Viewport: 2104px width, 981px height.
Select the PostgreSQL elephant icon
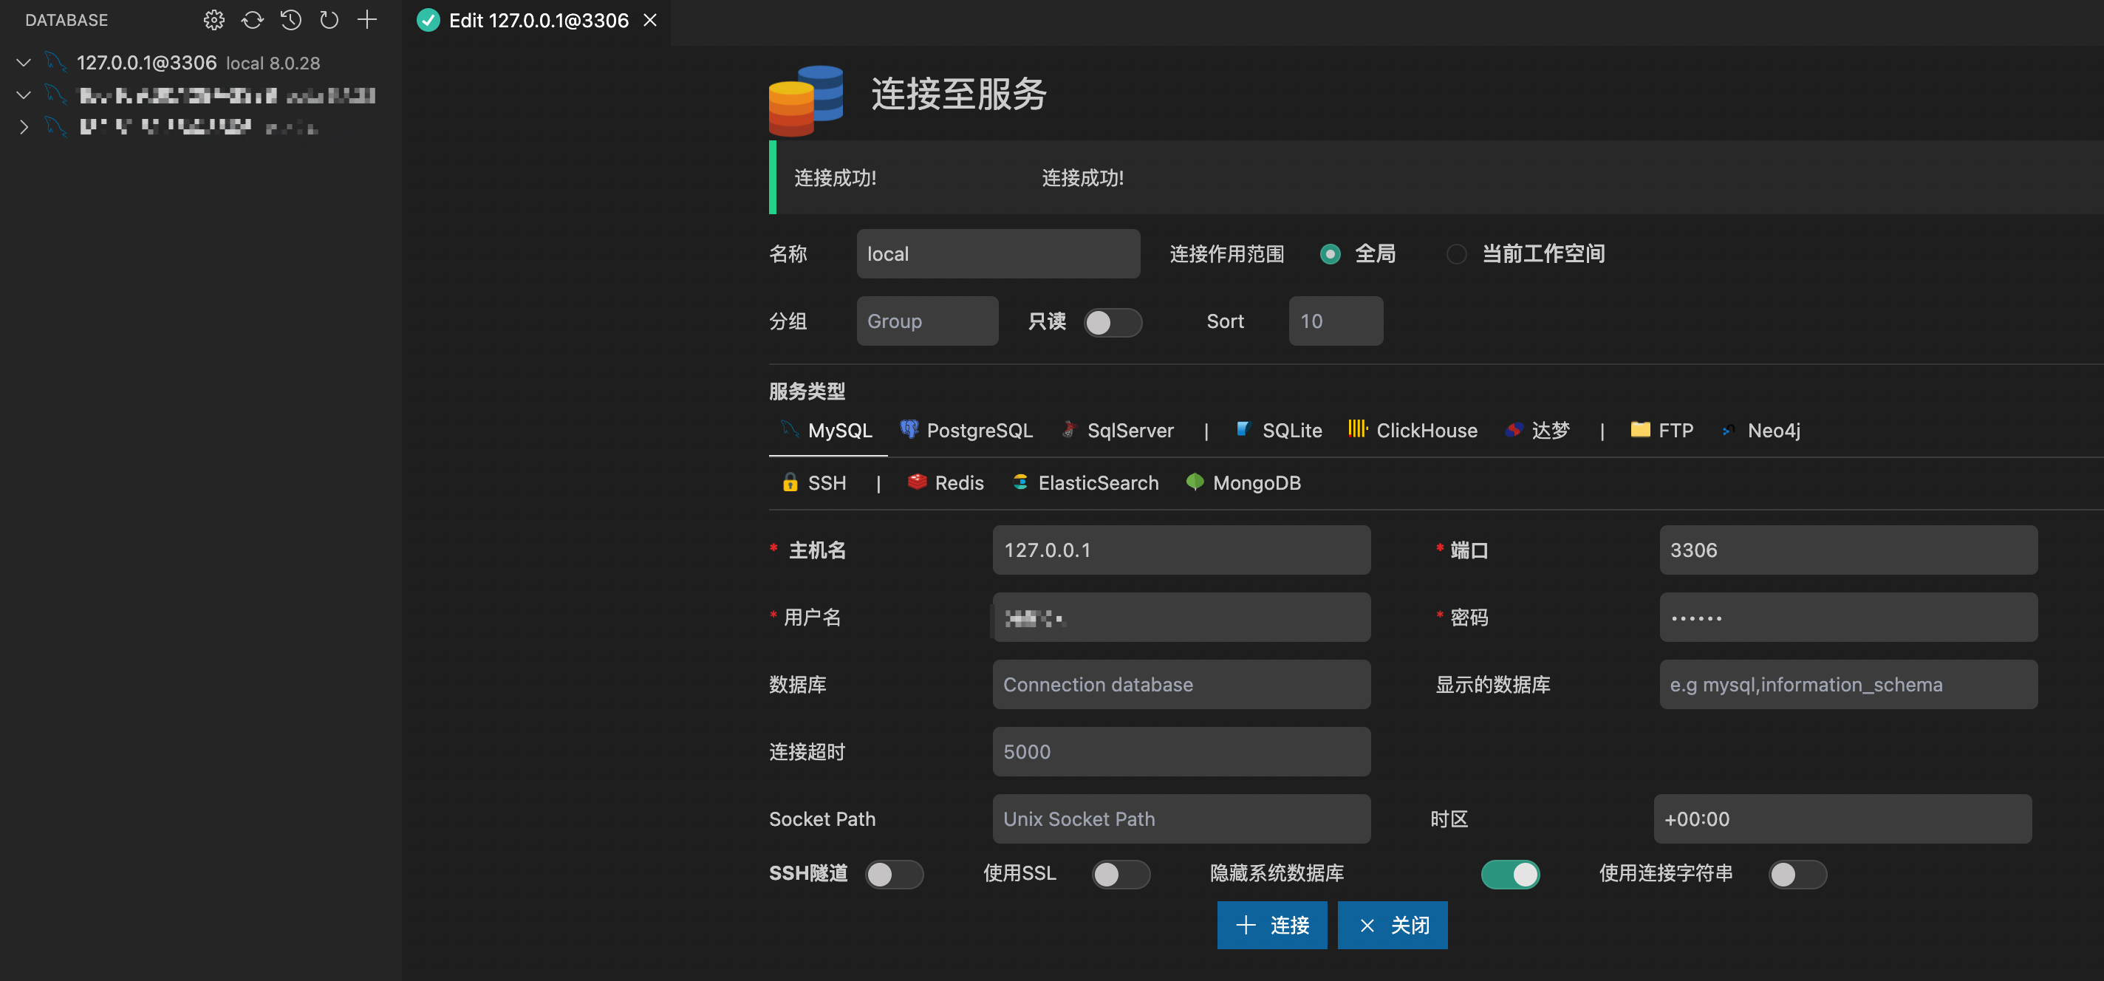click(909, 430)
